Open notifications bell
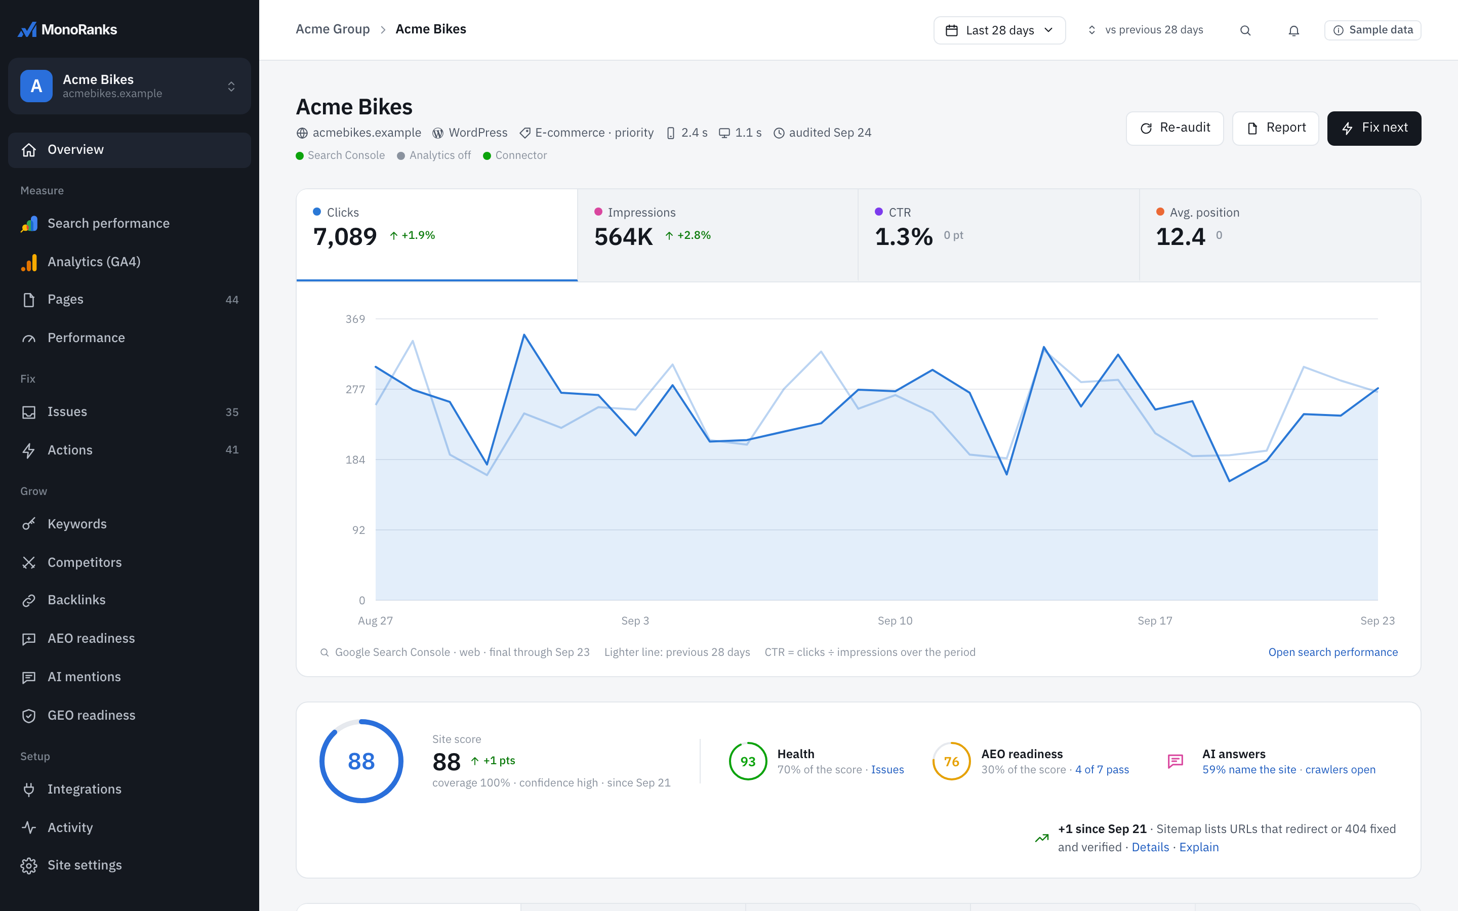 (x=1293, y=30)
